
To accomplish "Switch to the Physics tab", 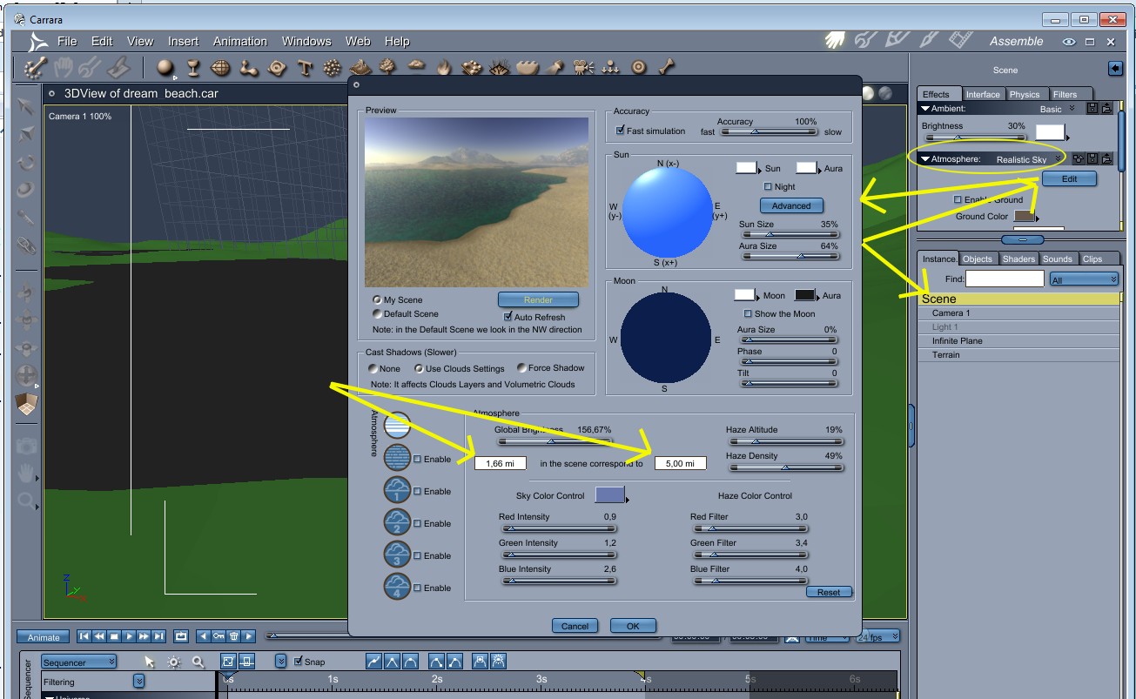I will point(1025,94).
